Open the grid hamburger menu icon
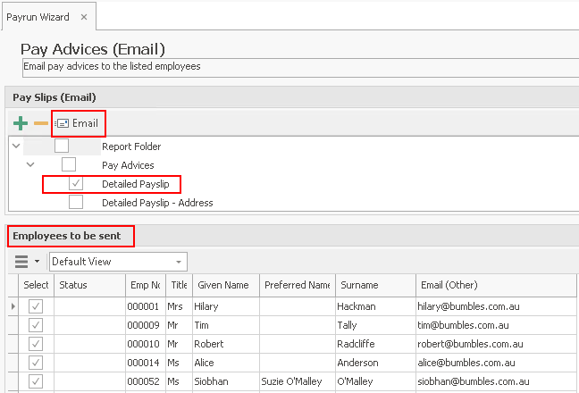579x393 pixels. click(x=21, y=262)
